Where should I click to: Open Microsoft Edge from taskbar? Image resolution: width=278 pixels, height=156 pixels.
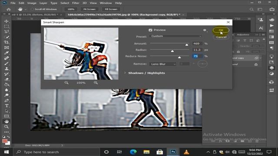tap(133, 152)
